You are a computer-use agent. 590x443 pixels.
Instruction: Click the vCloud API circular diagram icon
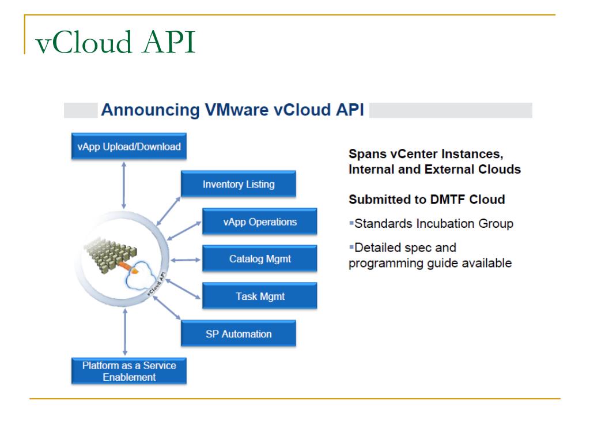tap(122, 259)
